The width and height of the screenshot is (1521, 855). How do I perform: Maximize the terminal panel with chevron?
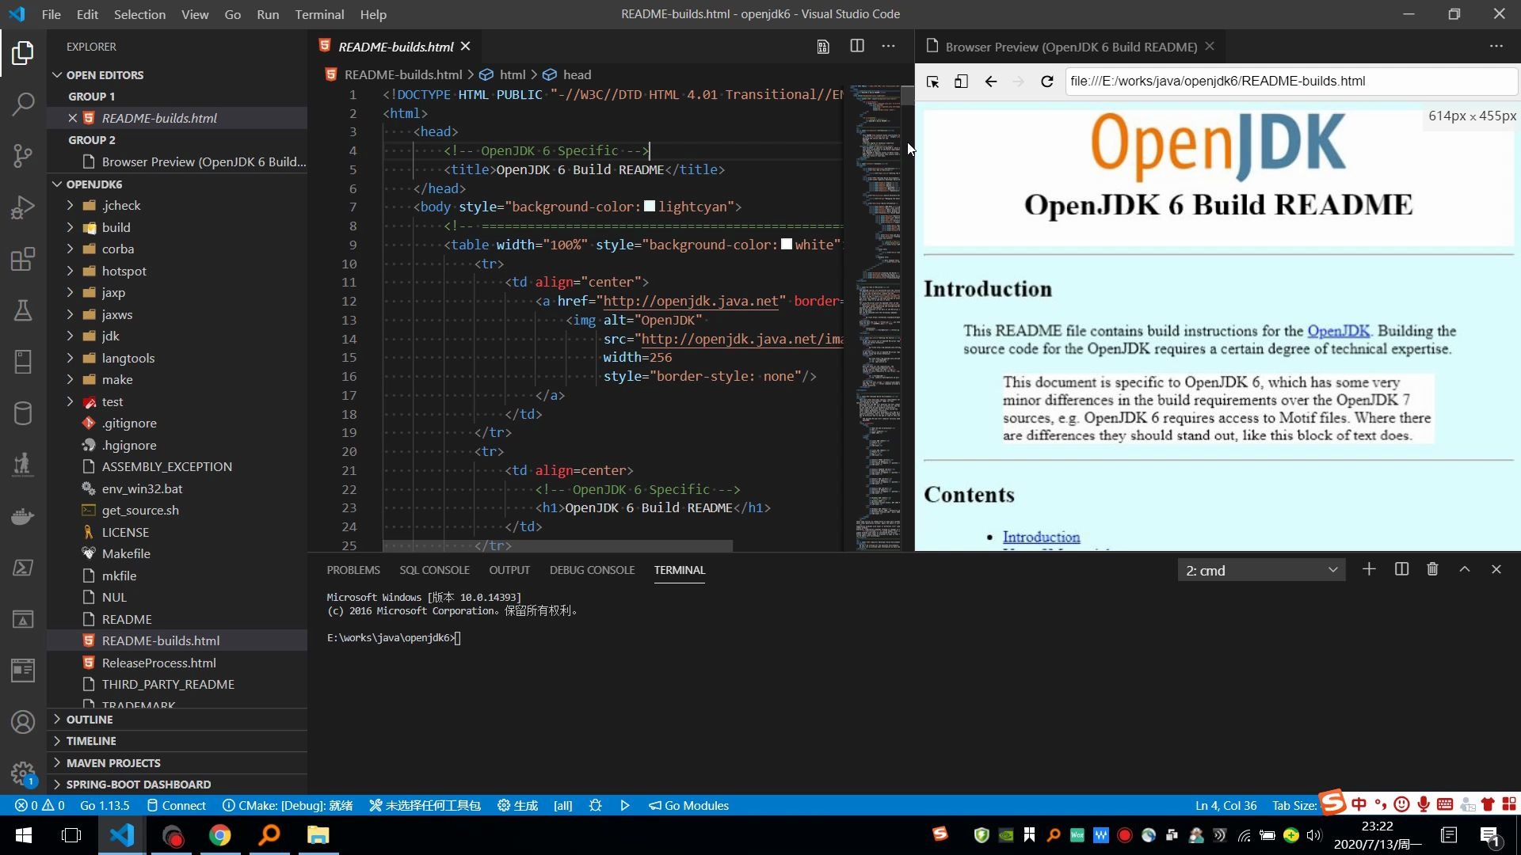tap(1464, 569)
